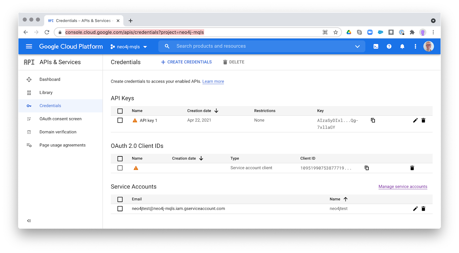Open the Help question mark icon
This screenshot has width=459, height=253.
tap(389, 46)
